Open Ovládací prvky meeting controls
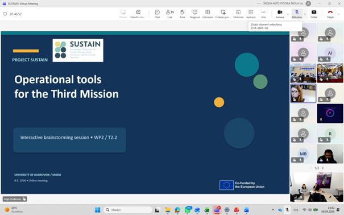 coord(223,14)
